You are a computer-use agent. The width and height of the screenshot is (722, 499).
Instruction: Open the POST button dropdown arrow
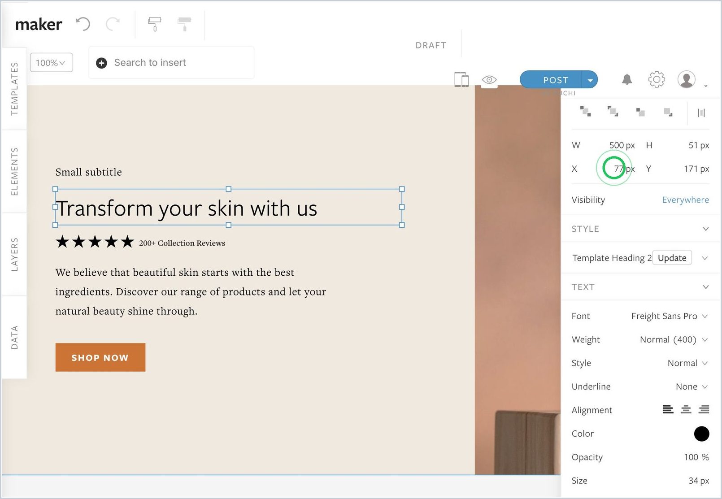pos(590,80)
